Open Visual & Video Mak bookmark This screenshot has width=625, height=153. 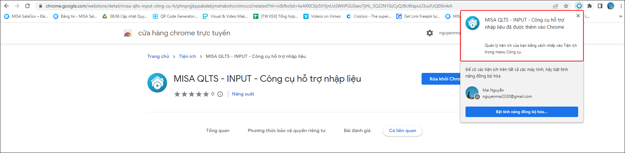click(225, 16)
